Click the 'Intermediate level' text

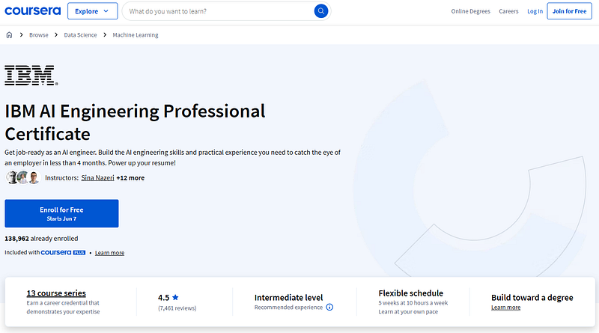tap(288, 298)
